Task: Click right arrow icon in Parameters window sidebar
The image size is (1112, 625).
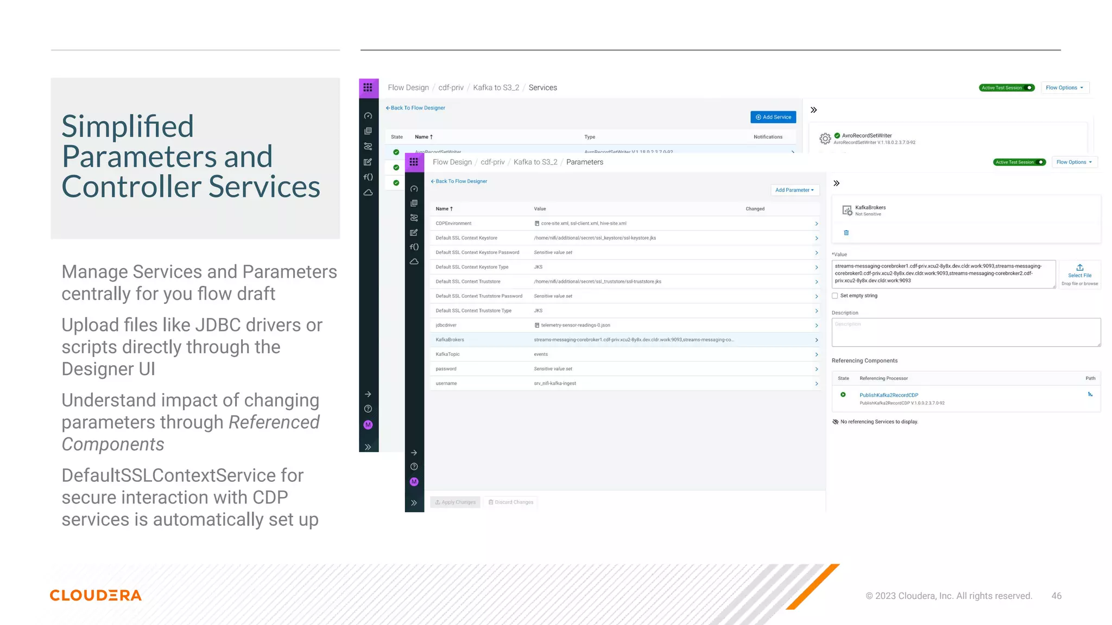Action: (414, 452)
